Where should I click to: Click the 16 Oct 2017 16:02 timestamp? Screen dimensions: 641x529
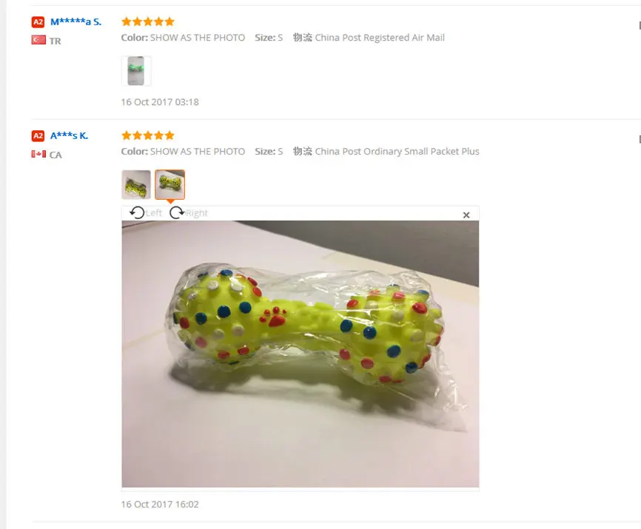(160, 504)
